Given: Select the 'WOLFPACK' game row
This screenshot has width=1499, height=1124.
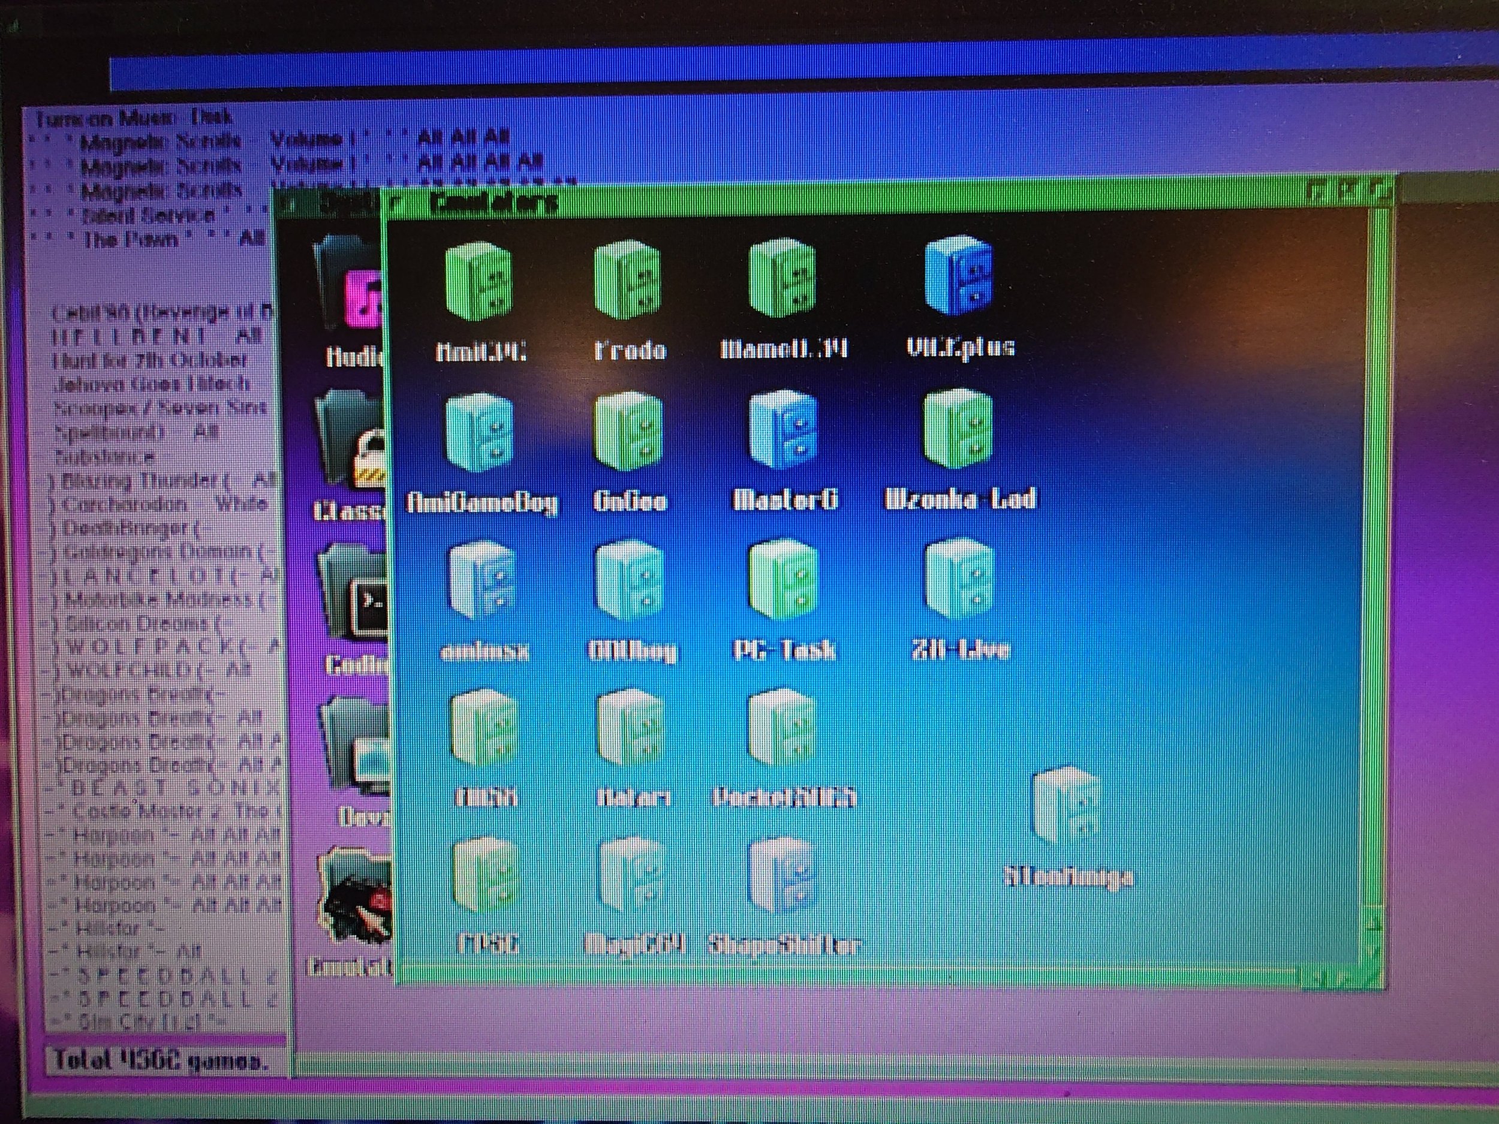Looking at the screenshot, I should coord(162,646).
